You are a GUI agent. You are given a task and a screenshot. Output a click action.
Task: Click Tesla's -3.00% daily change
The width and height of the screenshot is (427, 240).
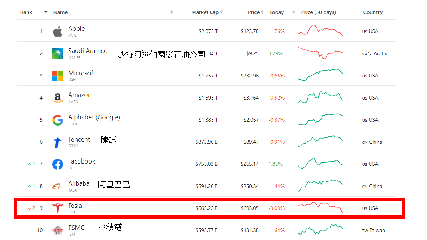click(276, 208)
